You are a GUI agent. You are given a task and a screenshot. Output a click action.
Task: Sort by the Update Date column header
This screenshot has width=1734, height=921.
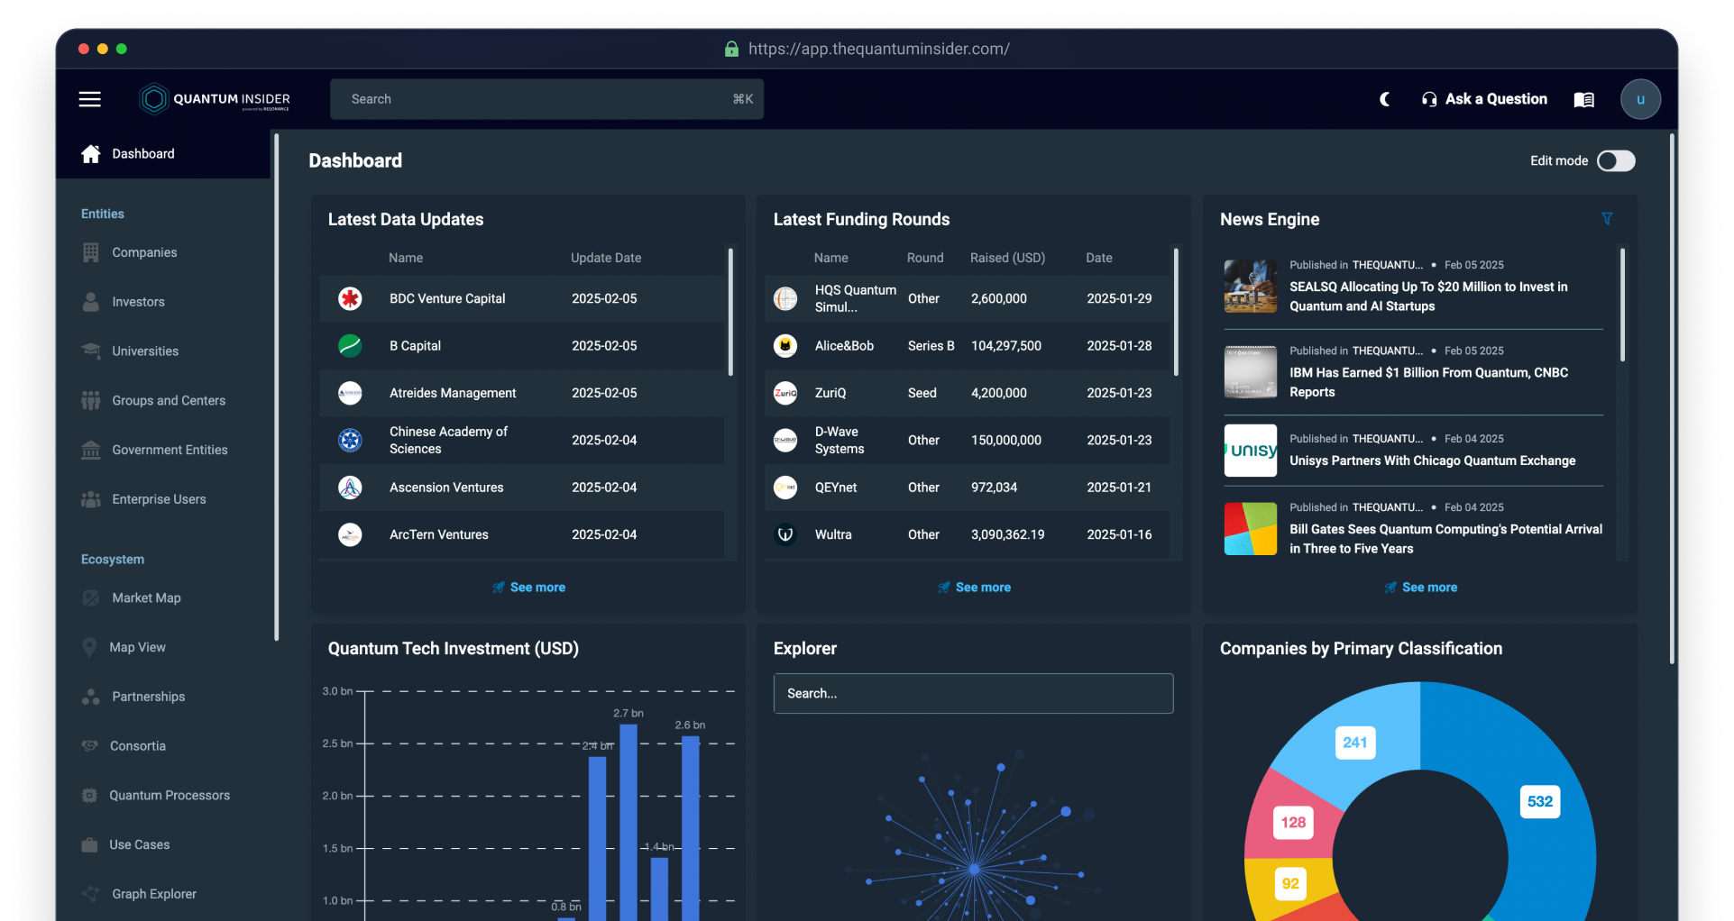pyautogui.click(x=606, y=258)
